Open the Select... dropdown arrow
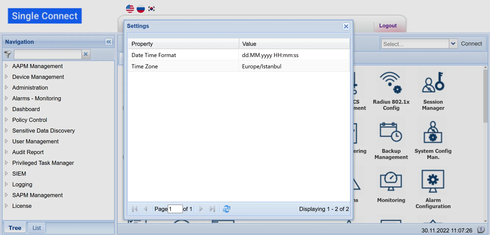Viewport: 490px width, 235px height. (x=453, y=44)
